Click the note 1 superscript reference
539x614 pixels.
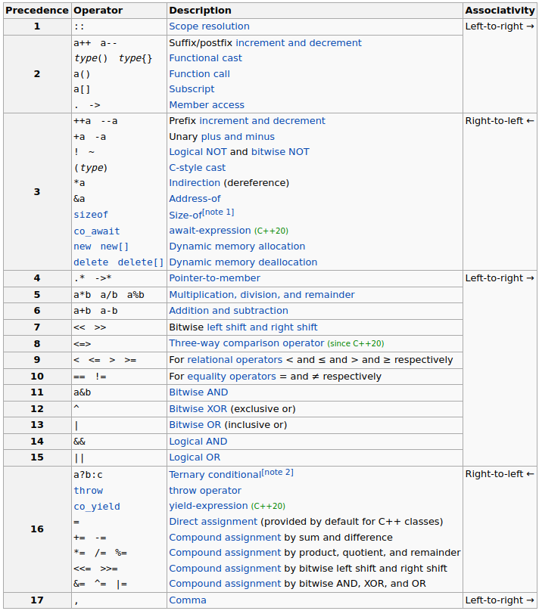pos(218,212)
